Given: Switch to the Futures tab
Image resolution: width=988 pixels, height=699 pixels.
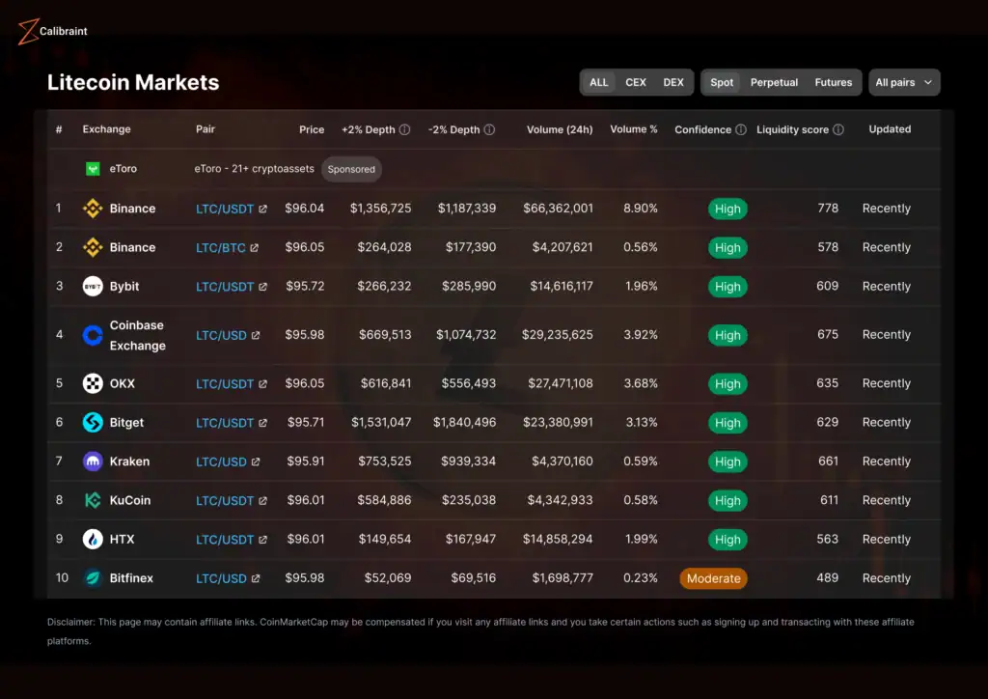Looking at the screenshot, I should (833, 82).
